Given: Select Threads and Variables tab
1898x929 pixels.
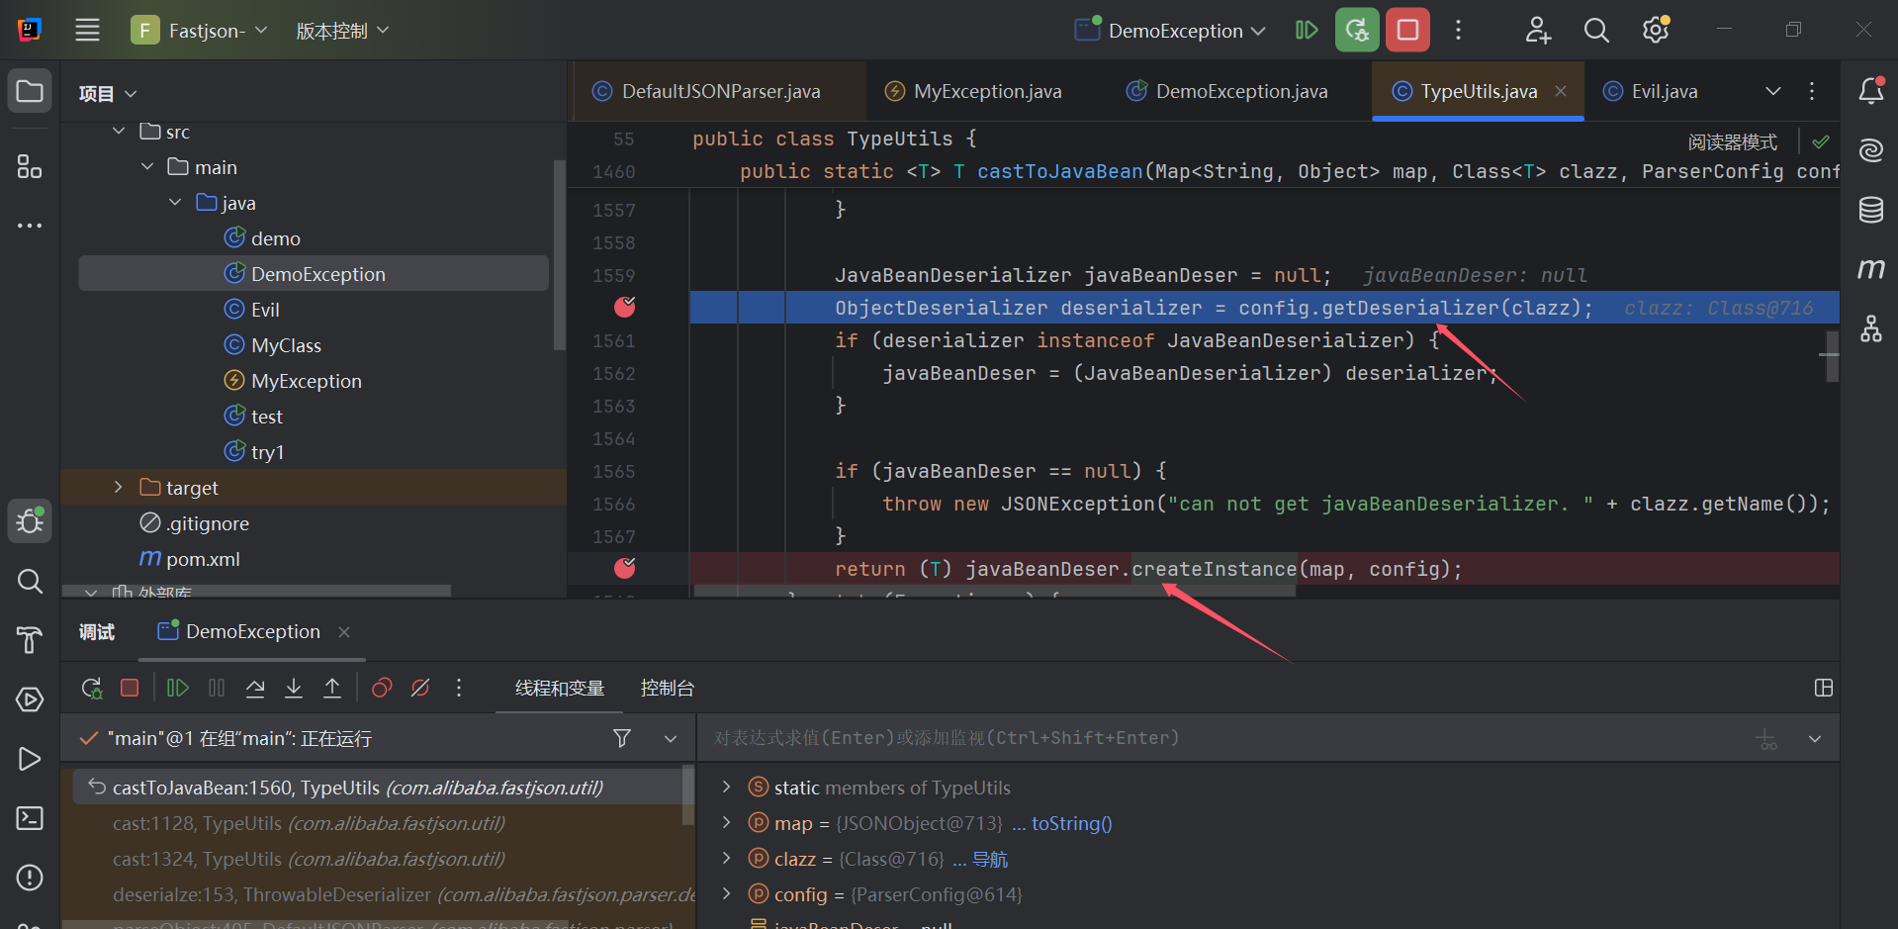Looking at the screenshot, I should tap(560, 688).
